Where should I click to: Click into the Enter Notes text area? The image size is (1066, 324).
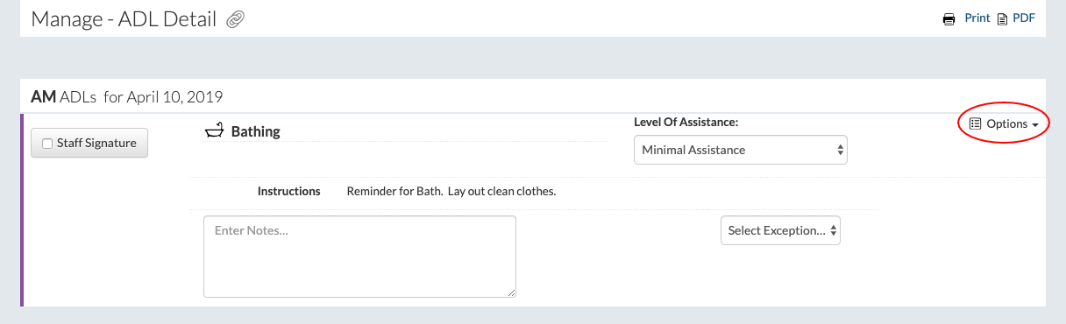click(x=359, y=257)
